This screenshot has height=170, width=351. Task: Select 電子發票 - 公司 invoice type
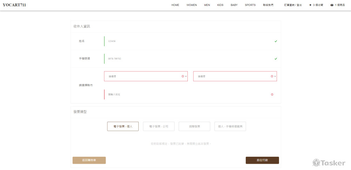point(159,126)
